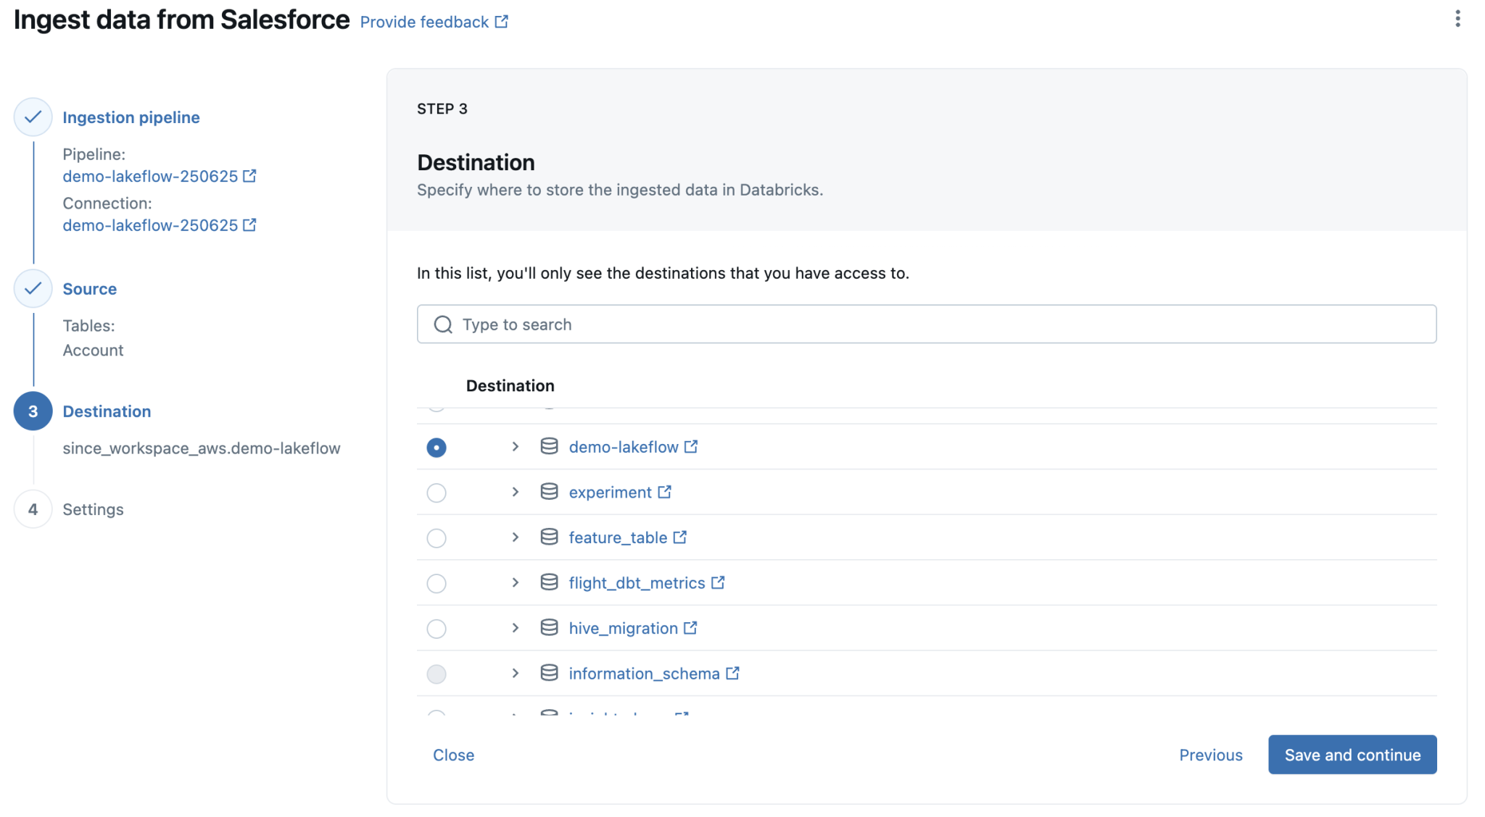Open the external link for Connection demo-lakeflow-250625
This screenshot has width=1485, height=817.
click(249, 225)
